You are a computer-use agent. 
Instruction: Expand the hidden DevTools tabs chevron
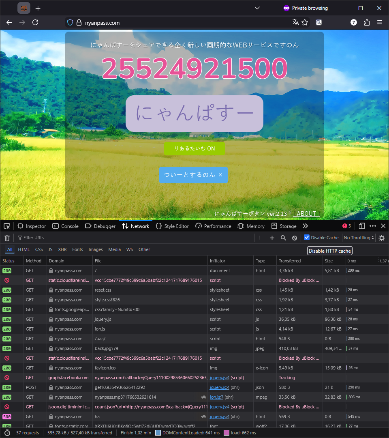click(305, 226)
